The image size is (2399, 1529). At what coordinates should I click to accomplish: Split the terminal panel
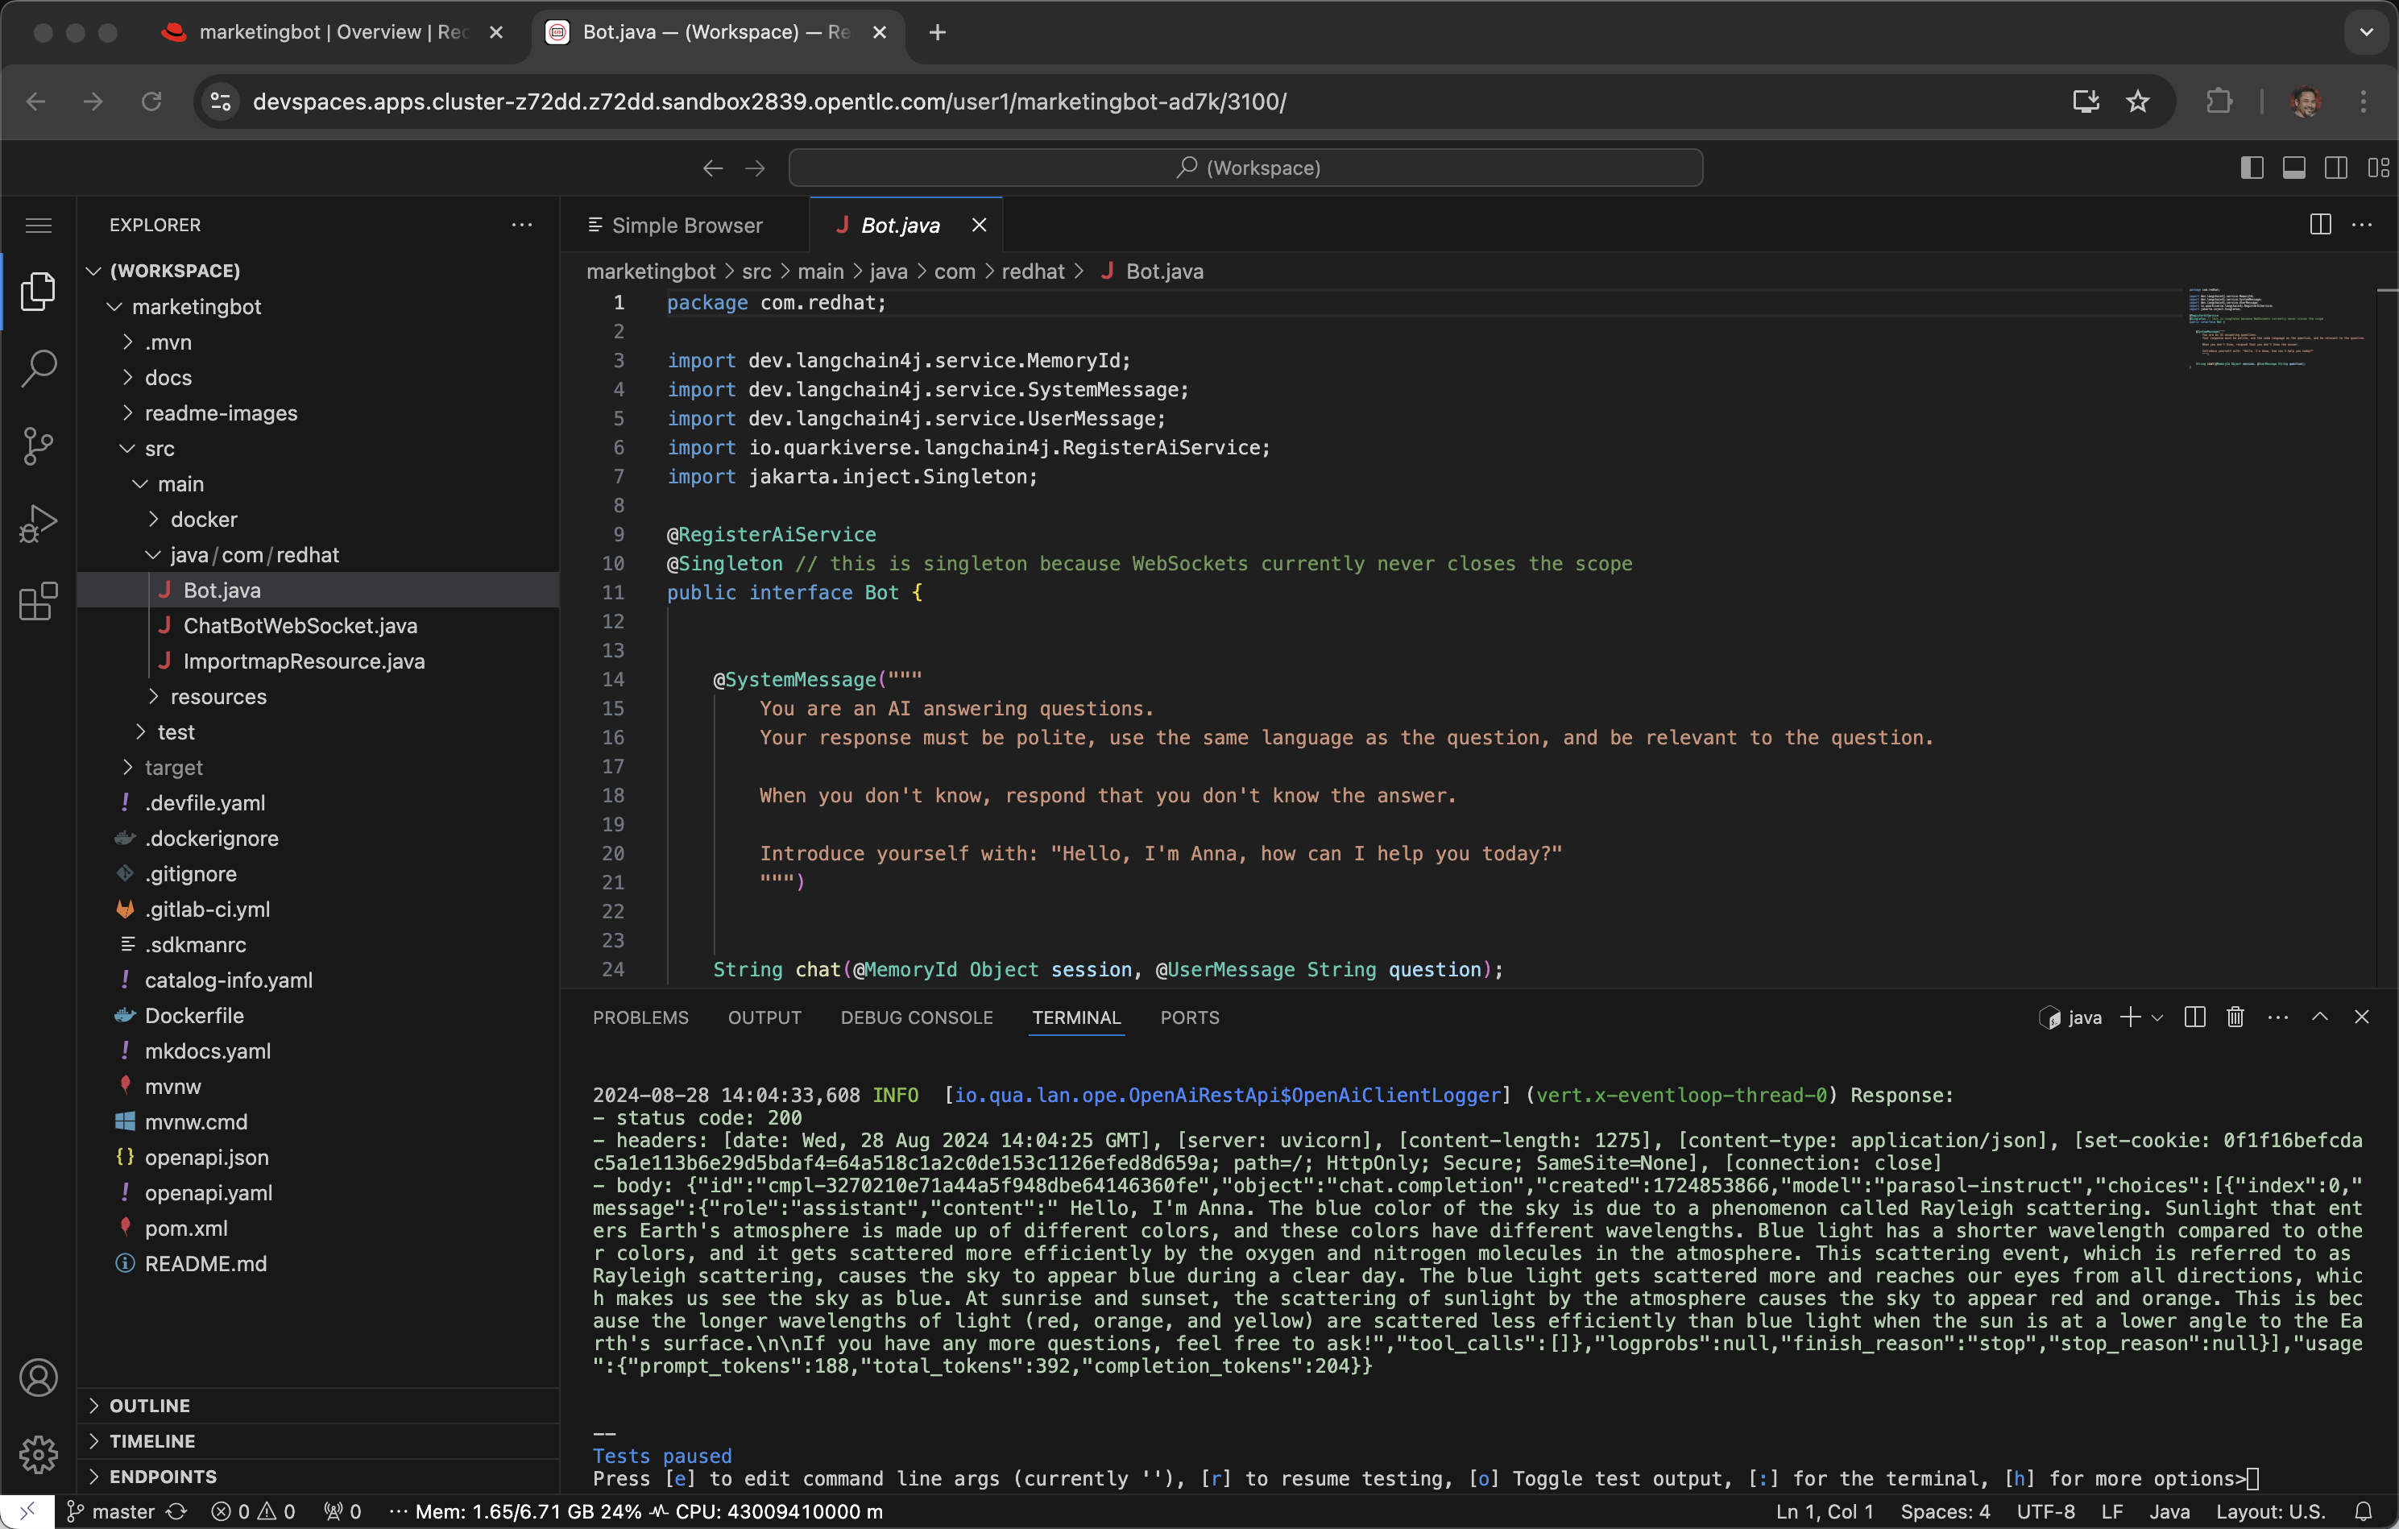coord(2194,1017)
